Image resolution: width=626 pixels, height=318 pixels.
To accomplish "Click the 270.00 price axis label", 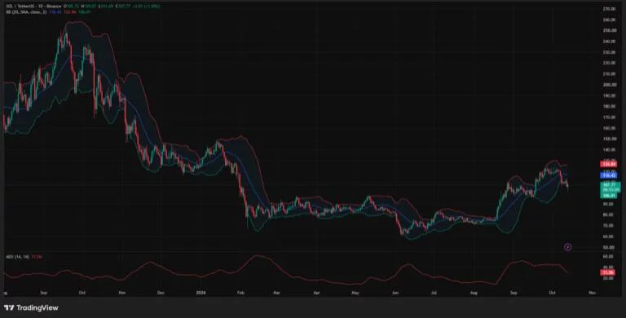I will [x=609, y=9].
